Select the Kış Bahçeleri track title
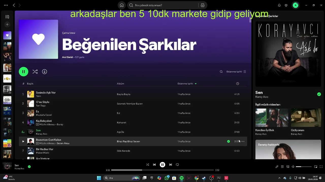Viewport: 325px width, 182px height. 44,121
